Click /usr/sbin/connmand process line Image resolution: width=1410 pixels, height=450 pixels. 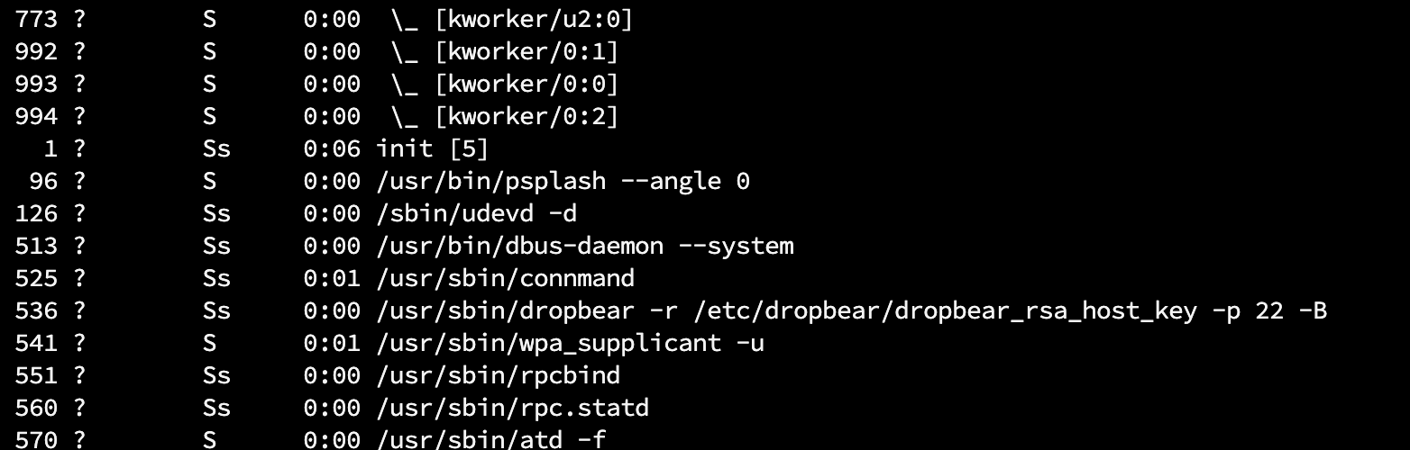click(505, 278)
